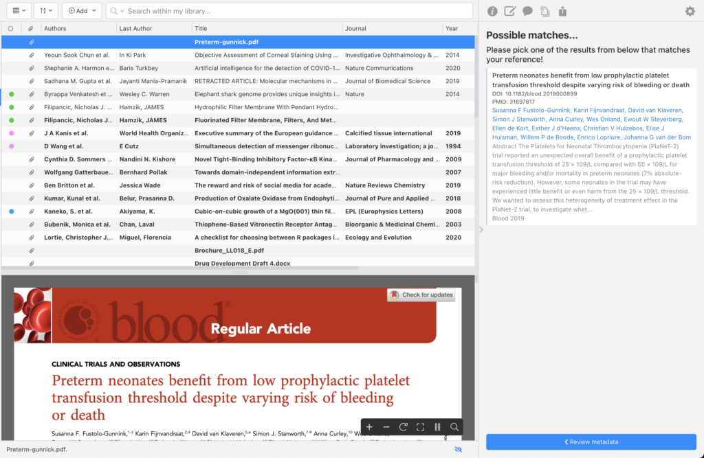Toggle the crossed-eye visibility icon in status bar
The image size is (704, 458).
click(x=459, y=450)
